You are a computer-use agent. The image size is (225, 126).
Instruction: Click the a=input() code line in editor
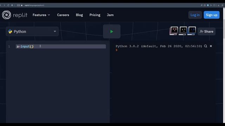(61, 47)
